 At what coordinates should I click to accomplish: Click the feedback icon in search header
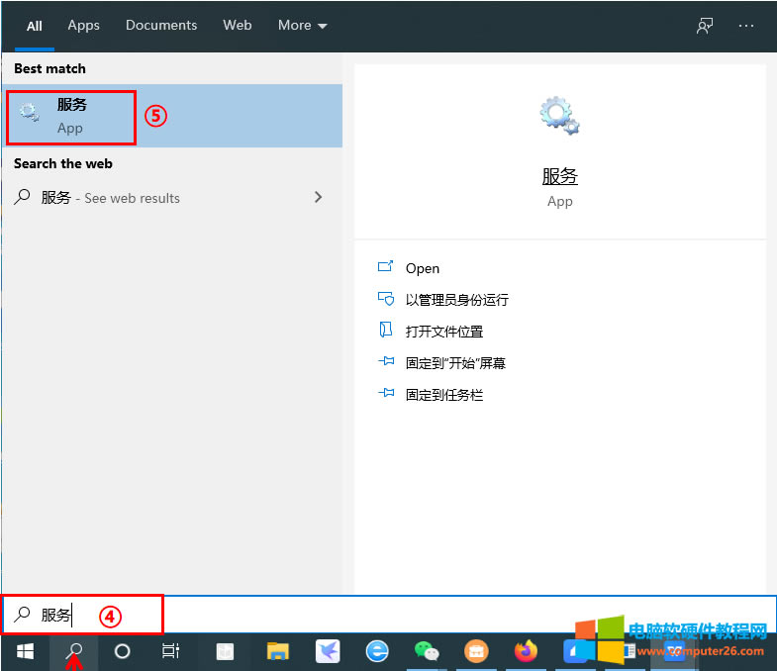(705, 26)
